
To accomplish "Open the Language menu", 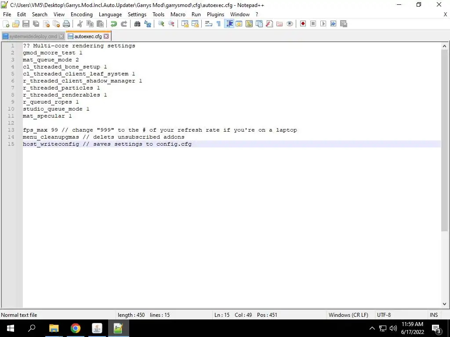I will [x=110, y=14].
